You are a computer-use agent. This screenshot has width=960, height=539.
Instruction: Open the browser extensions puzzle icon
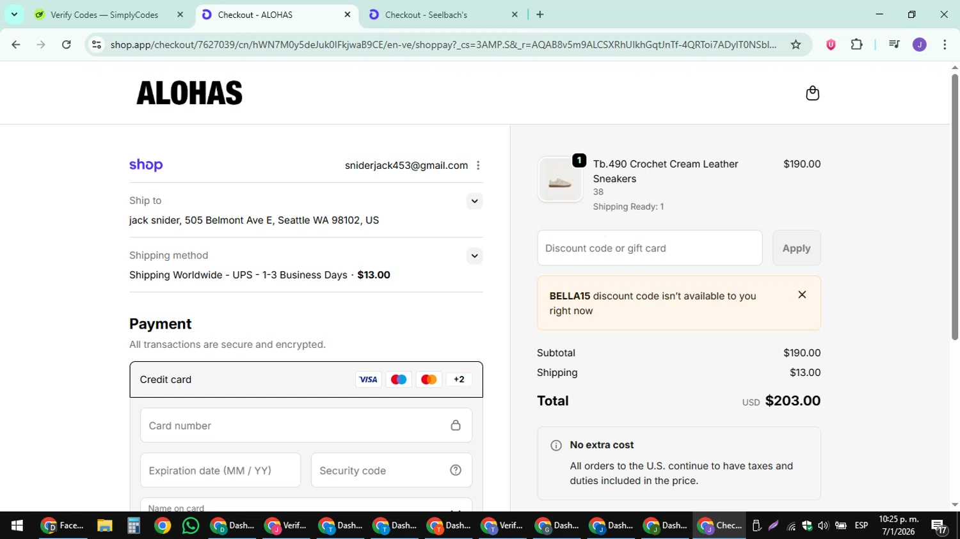pyautogui.click(x=856, y=44)
